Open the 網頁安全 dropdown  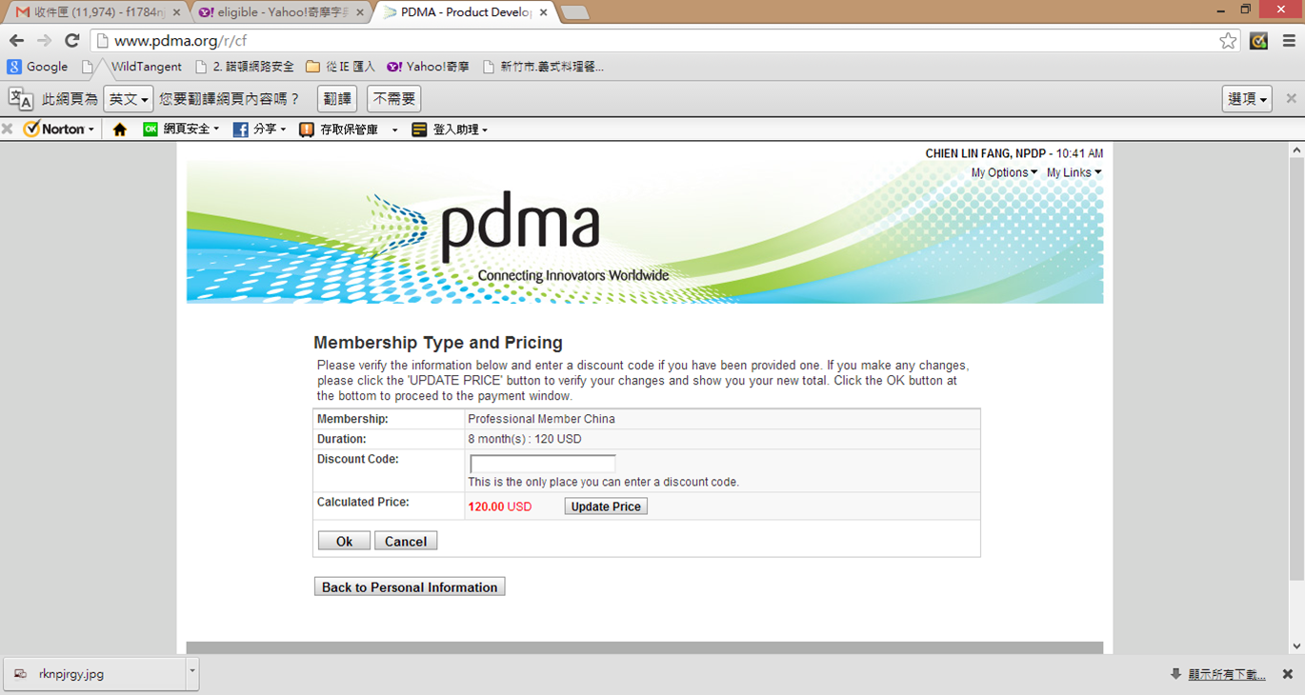[181, 129]
